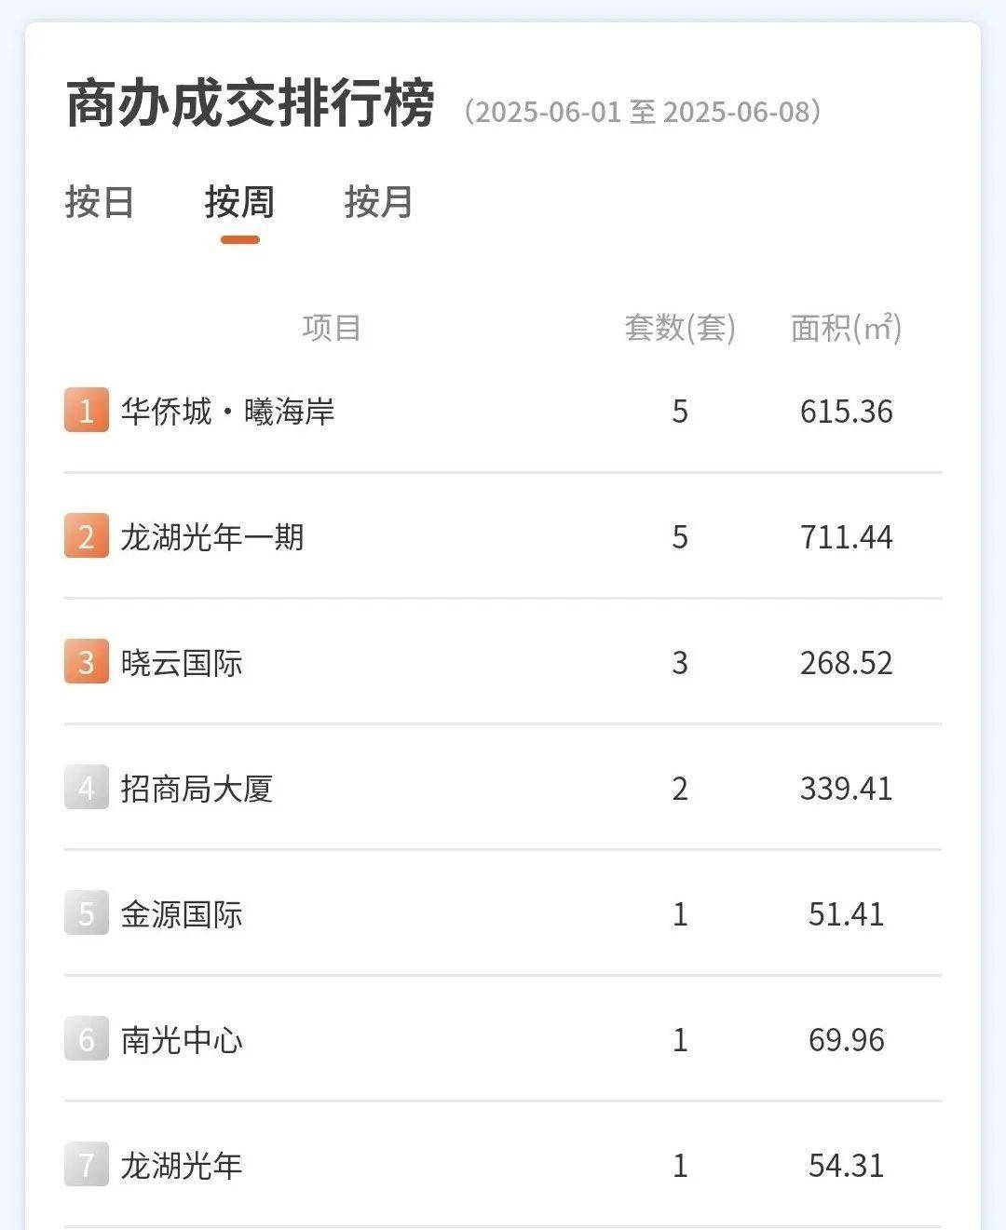
Task: Click the 套数(套) column header
Action: point(680,328)
